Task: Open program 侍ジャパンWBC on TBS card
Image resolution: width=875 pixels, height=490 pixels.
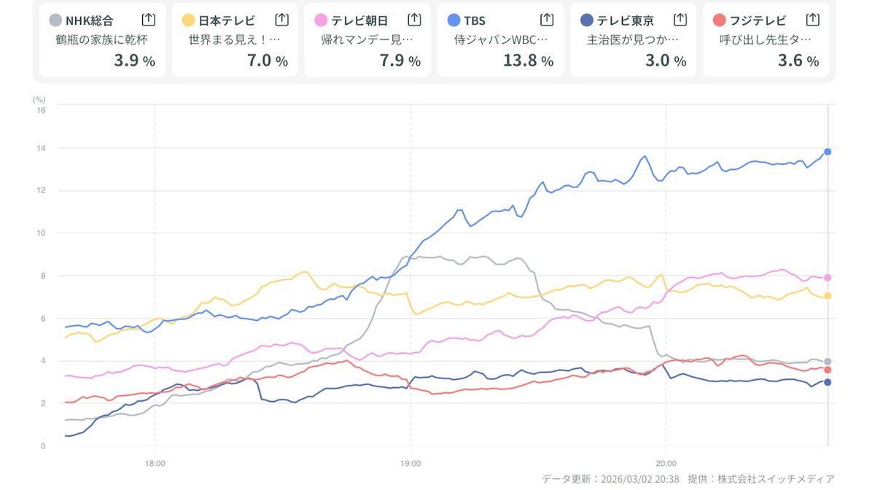Action: 500,40
